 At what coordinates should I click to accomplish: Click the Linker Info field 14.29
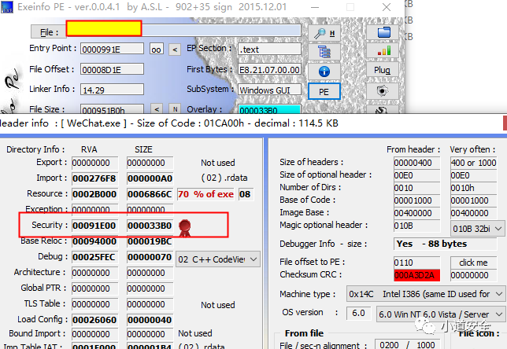click(112, 90)
